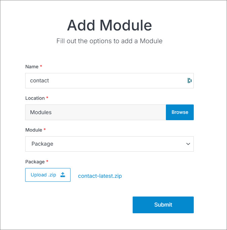Click the 'Add Module' heading
Viewport: 227px width, 230px height.
(109, 25)
